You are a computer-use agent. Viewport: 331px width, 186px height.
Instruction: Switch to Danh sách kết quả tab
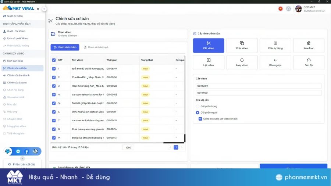(x=96, y=47)
